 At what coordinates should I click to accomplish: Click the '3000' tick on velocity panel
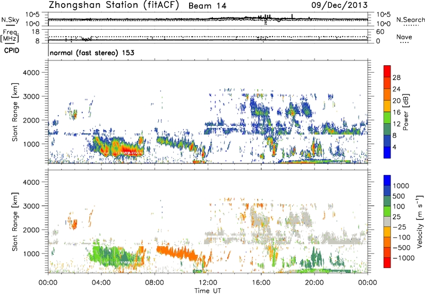click(x=31, y=206)
